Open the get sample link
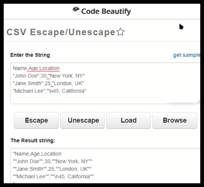The image size is (204, 187). coord(187,55)
